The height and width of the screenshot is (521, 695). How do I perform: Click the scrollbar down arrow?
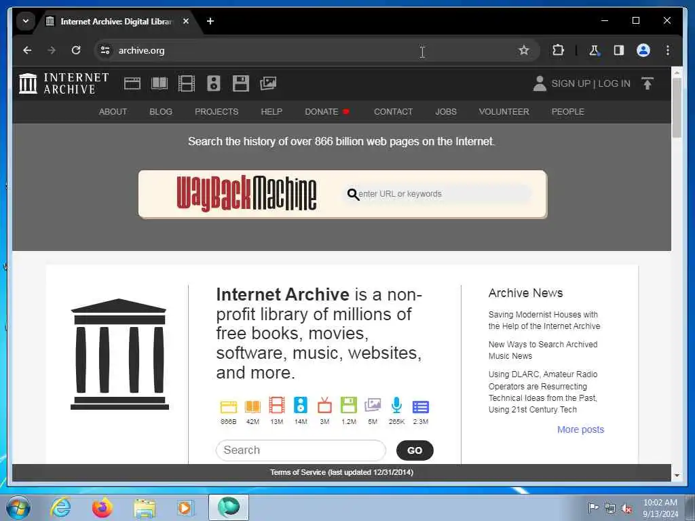pos(677,476)
